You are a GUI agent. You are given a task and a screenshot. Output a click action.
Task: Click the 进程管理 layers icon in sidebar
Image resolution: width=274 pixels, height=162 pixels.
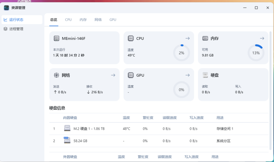coord(6,29)
